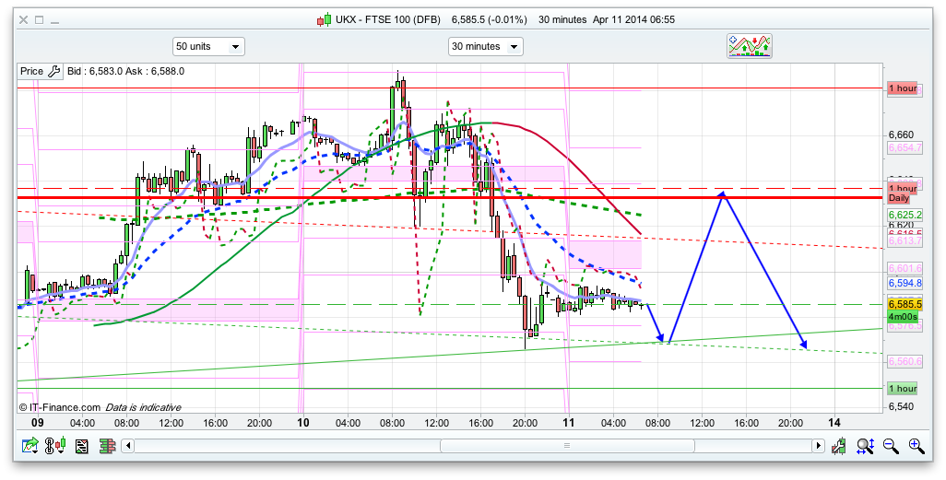The image size is (946, 480).
Task: Click the scrollbar right arrow
Action: tap(817, 446)
